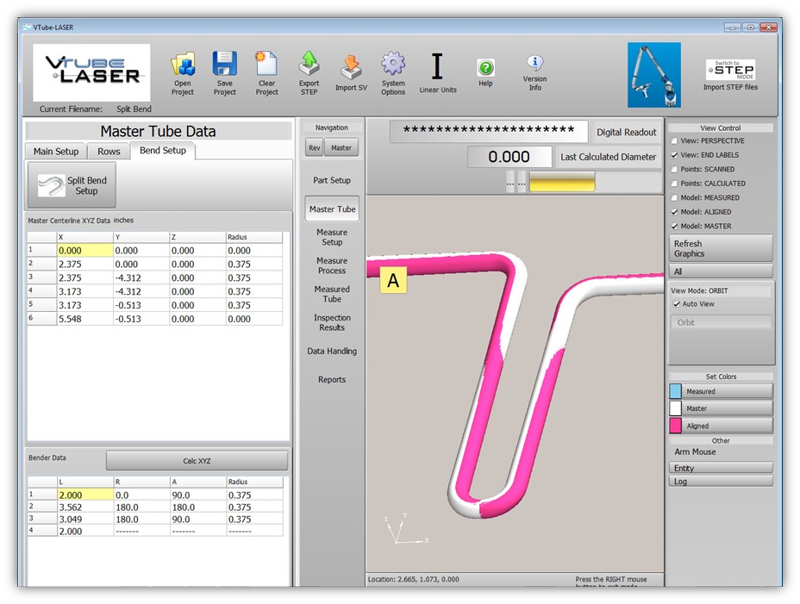
Task: Enable the View: PERSPECTIVE checkbox
Action: (674, 140)
